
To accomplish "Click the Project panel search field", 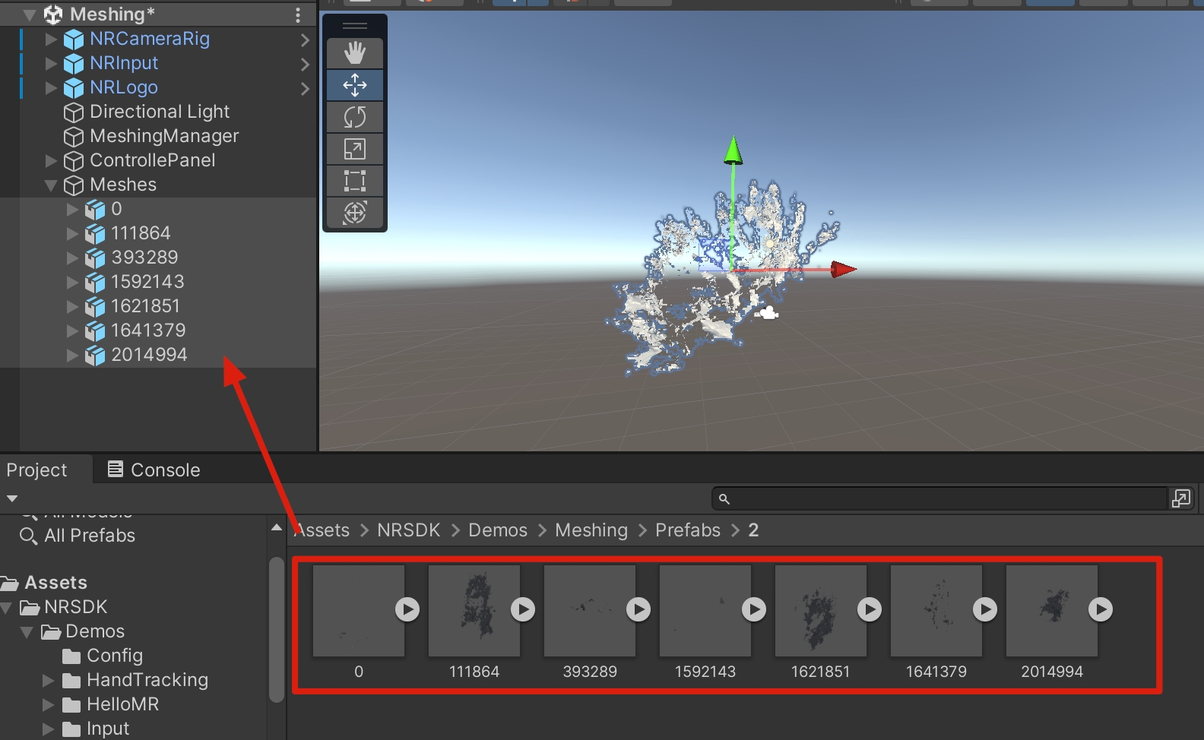I will (x=943, y=498).
